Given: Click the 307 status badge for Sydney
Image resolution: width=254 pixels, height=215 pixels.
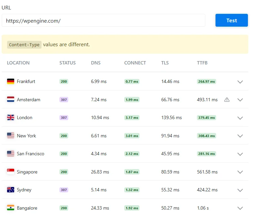Looking at the screenshot, I should click(63, 190).
